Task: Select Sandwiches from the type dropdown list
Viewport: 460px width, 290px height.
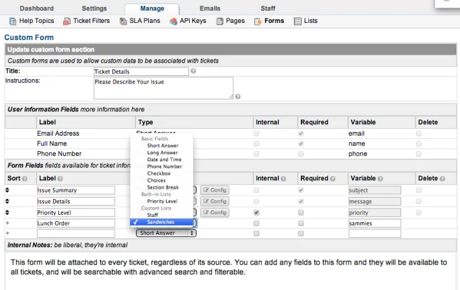Action: pos(160,222)
